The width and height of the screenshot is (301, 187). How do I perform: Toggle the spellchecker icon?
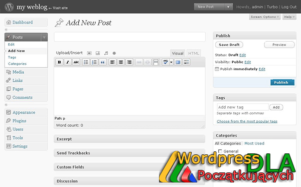point(166,62)
